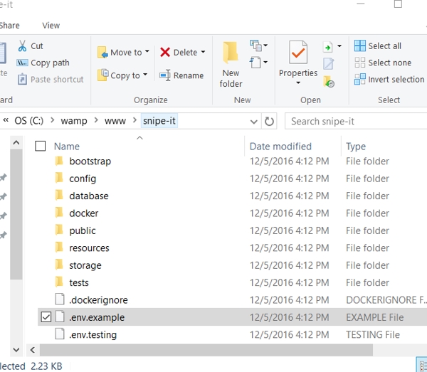Uncheck the .env.example file checkbox
The height and width of the screenshot is (372, 427).
[x=46, y=317]
